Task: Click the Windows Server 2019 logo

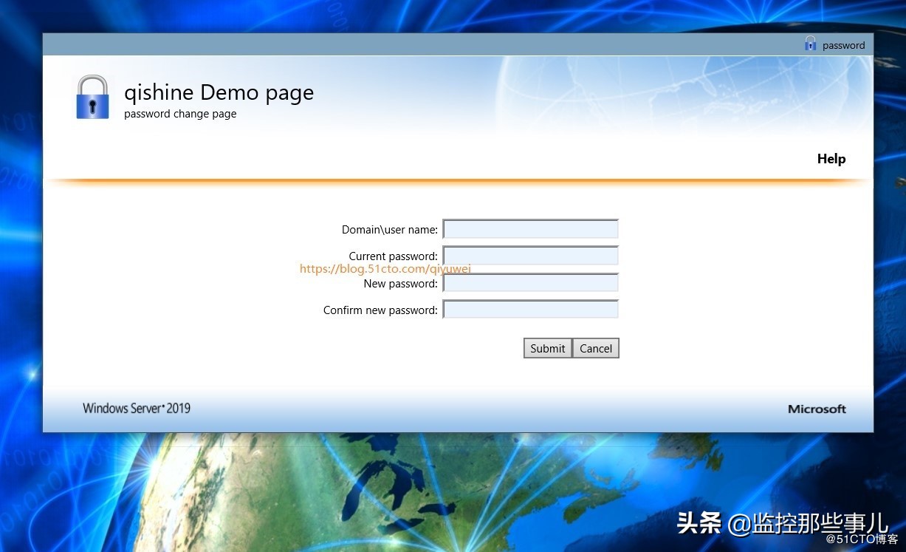Action: [x=136, y=407]
